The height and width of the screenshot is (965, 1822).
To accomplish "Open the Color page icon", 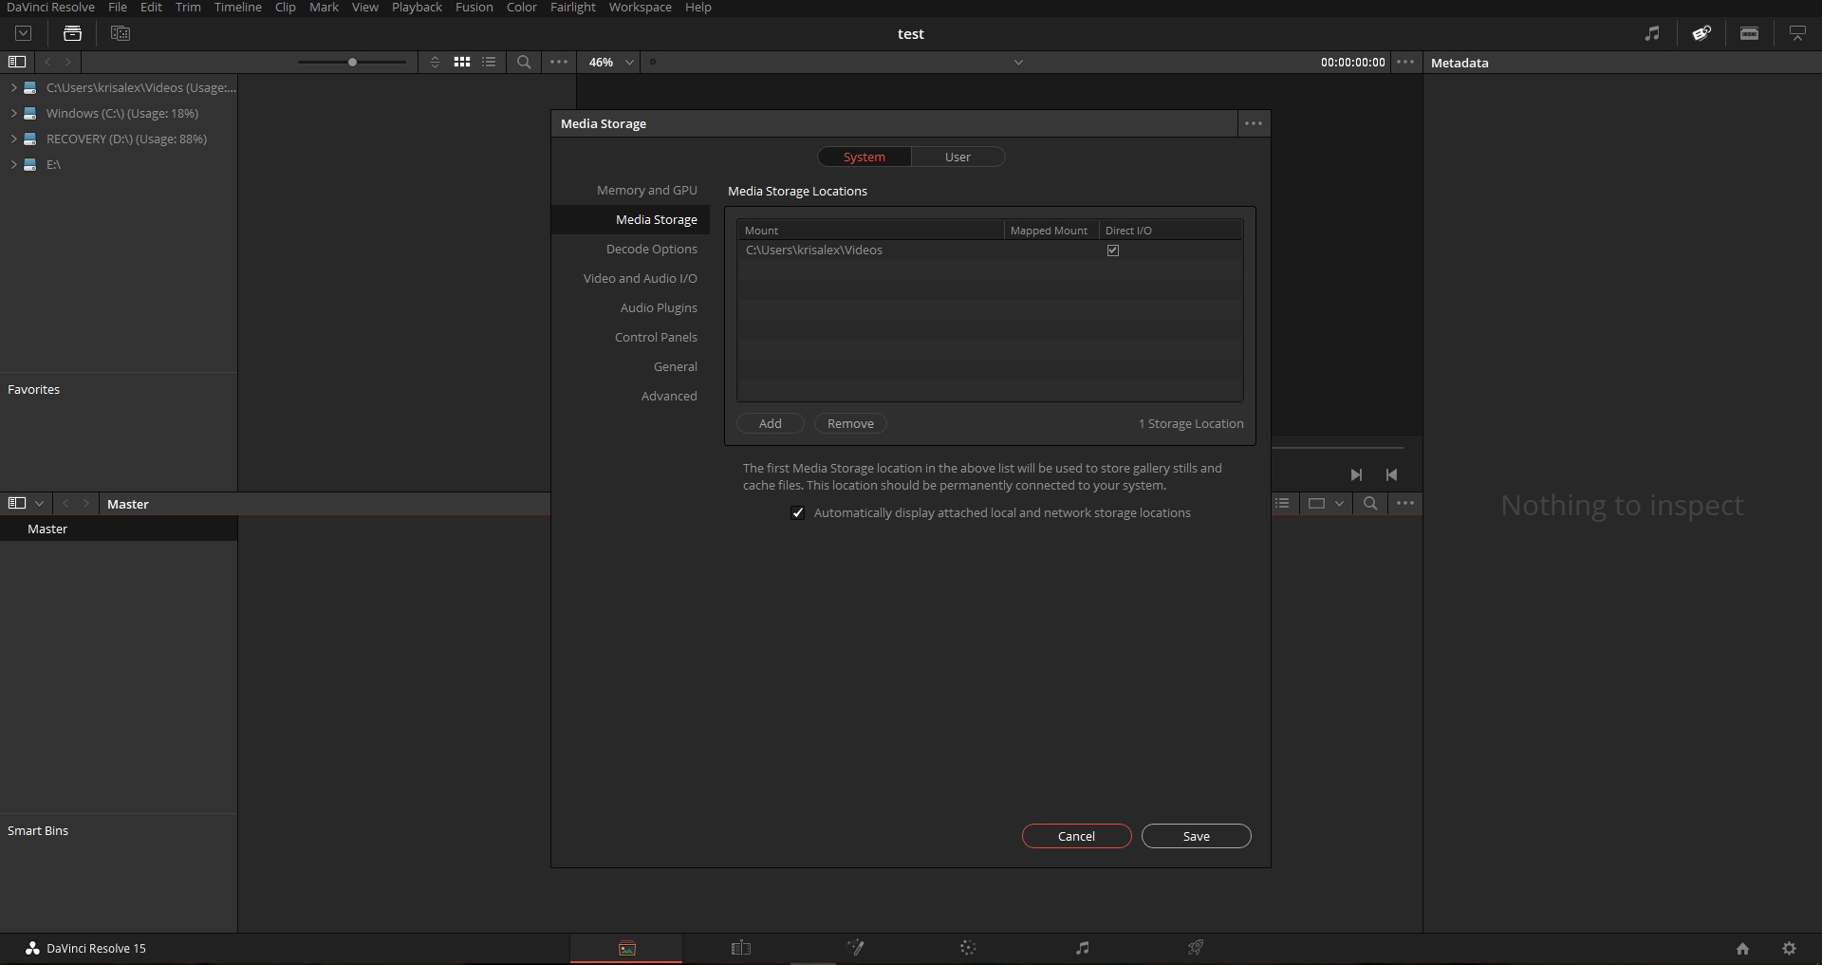I will coord(968,948).
